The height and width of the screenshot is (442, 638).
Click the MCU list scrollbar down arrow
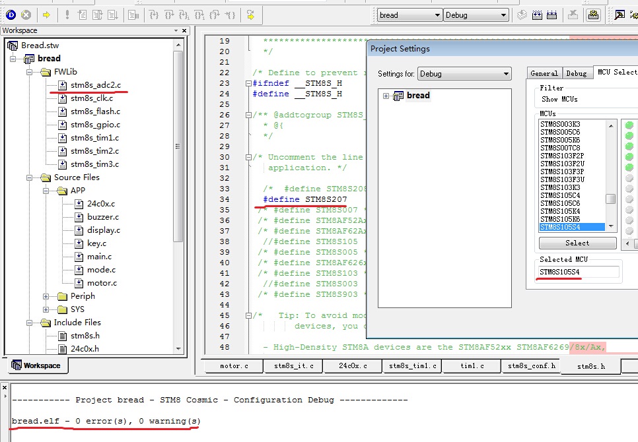pyautogui.click(x=611, y=226)
